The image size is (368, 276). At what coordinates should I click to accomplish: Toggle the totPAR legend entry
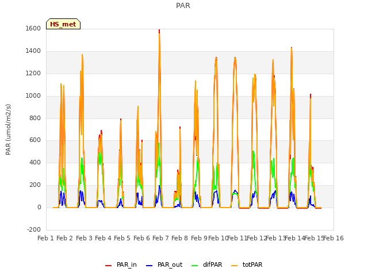tap(247, 264)
